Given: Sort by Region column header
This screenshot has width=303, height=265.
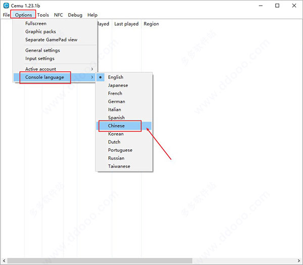Looking at the screenshot, I should [151, 24].
